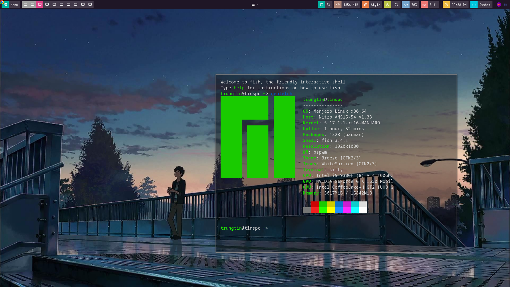Click the red battery charging icon

424,5
